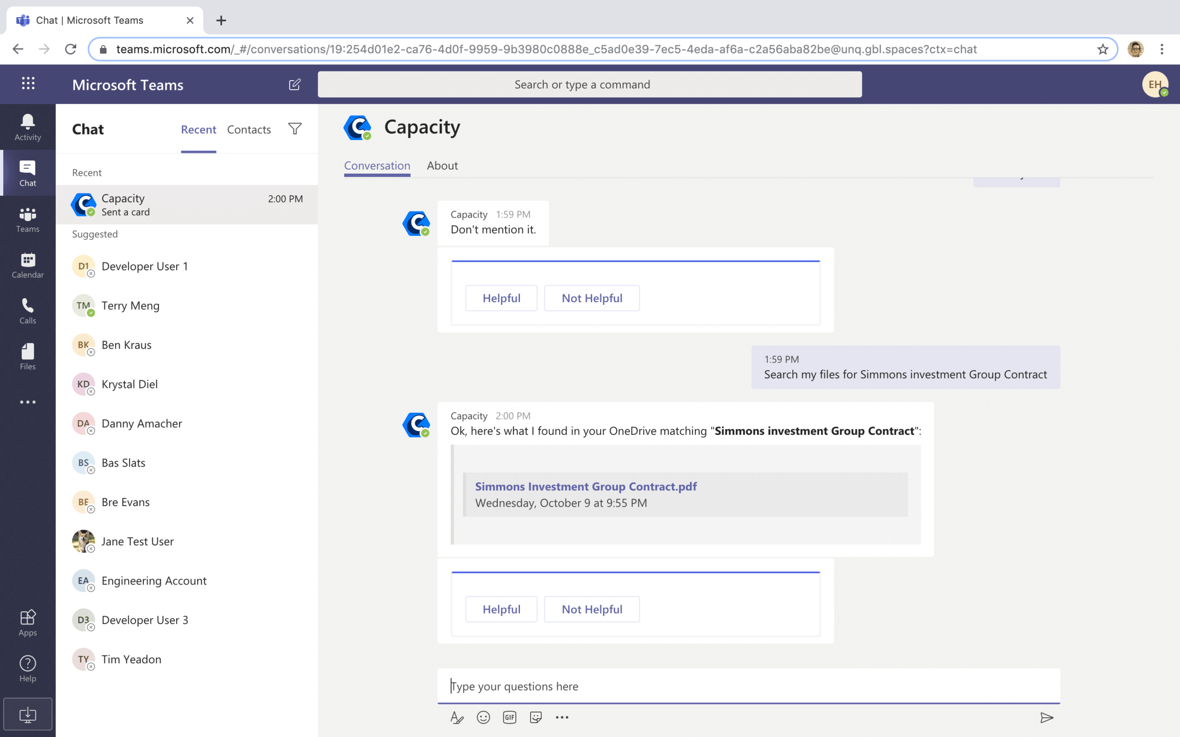Expand more compose options ellipsis
The image size is (1180, 737).
click(x=562, y=718)
